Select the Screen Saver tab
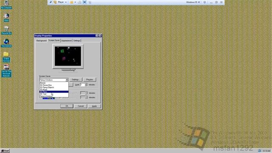Image resolution: width=272 pixels, height=153 pixels. pos(54,40)
